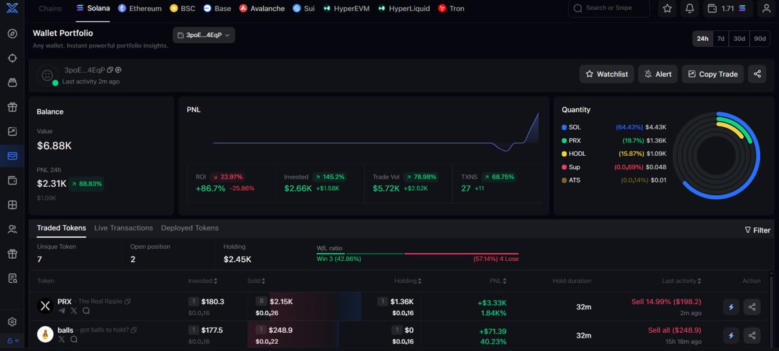Click the share icon in PRX row
Screen dimensions: 779x351
click(x=752, y=307)
